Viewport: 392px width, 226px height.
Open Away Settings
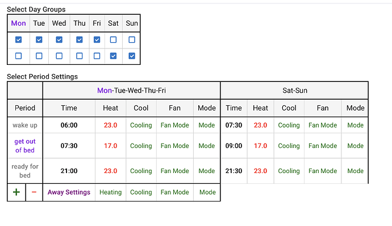tap(69, 192)
